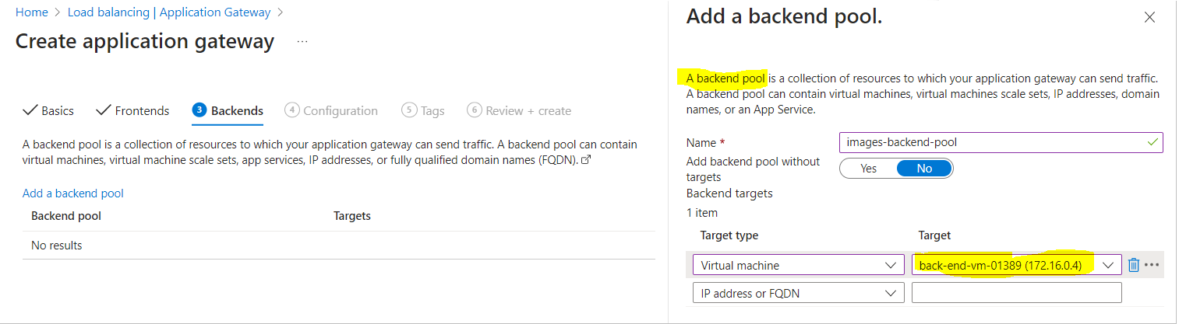Open the back-end-vm-01389 target dropdown
This screenshot has height=324, width=1179.
[1016, 265]
